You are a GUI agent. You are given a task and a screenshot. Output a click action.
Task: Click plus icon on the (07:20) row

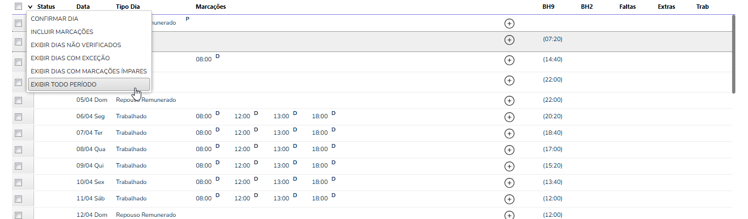pyautogui.click(x=509, y=40)
